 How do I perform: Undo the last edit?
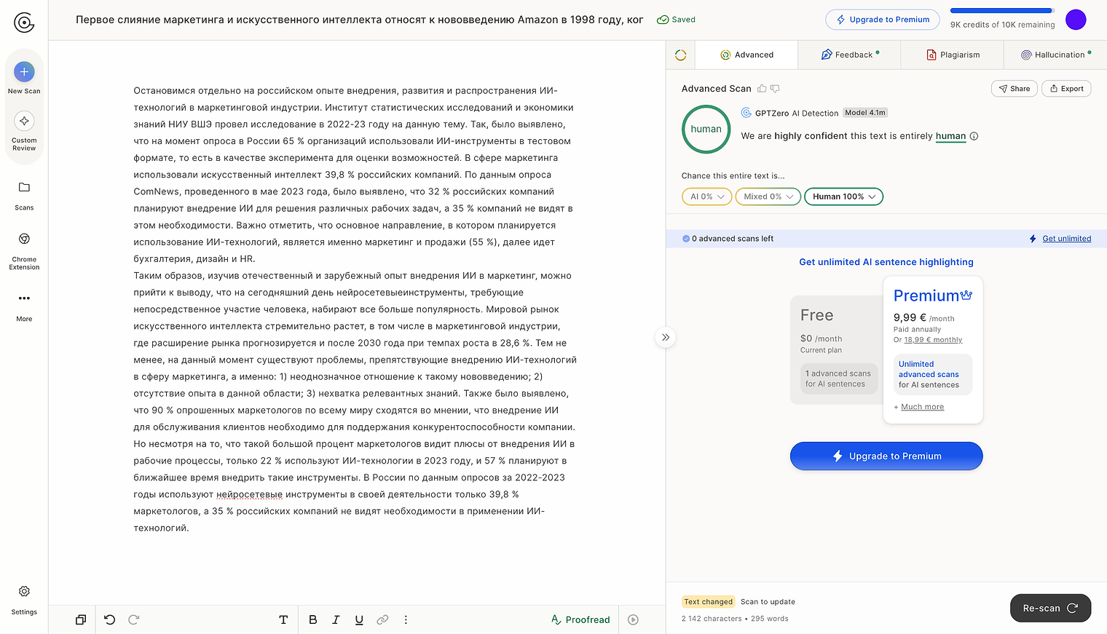point(110,619)
